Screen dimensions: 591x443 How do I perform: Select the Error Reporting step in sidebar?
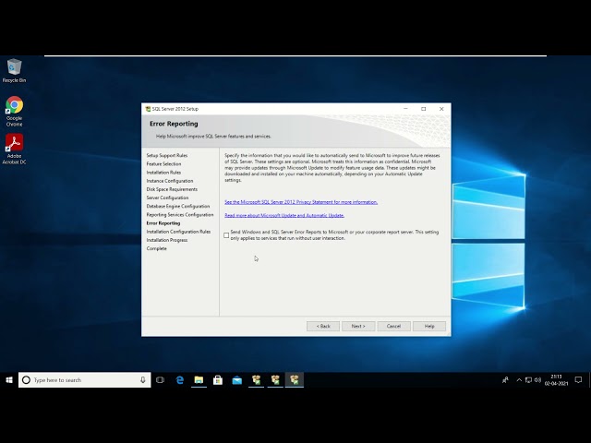click(x=163, y=223)
